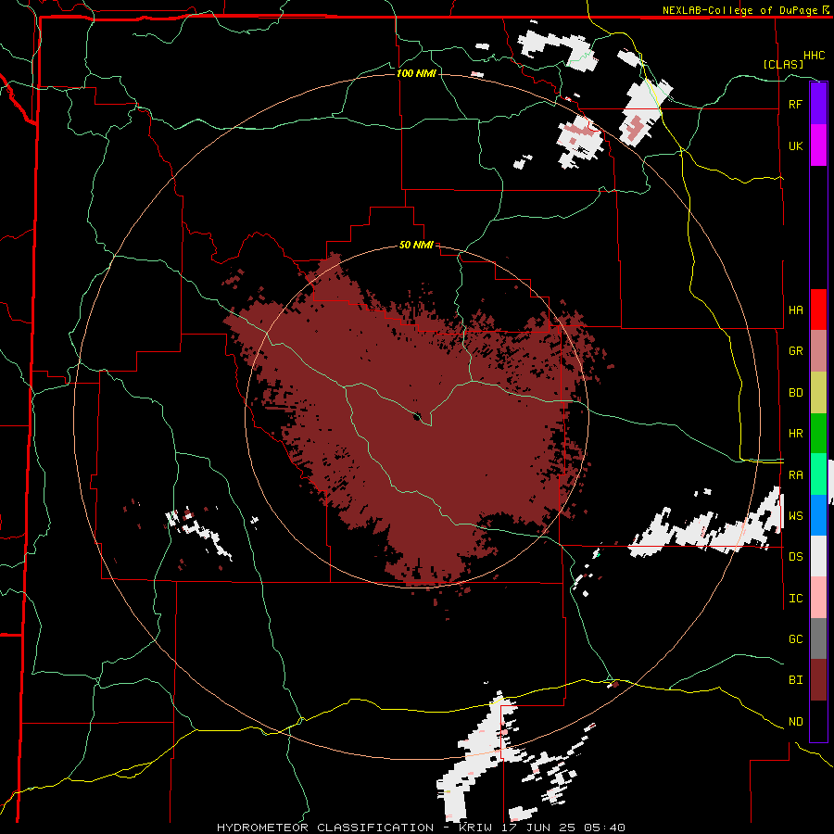
Task: Click the HYDROMETEOR CLASSIFICATION title text
Action: coord(325,828)
